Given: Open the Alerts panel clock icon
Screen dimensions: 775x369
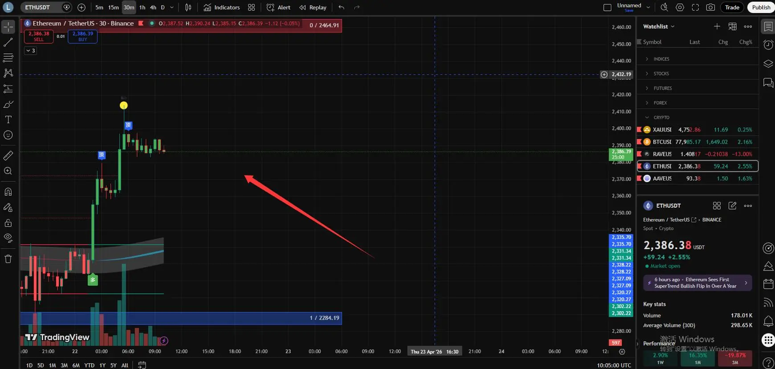Looking at the screenshot, I should [x=768, y=45].
